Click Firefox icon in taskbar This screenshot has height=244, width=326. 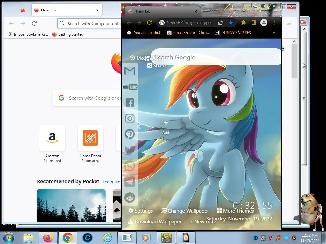pos(48,238)
